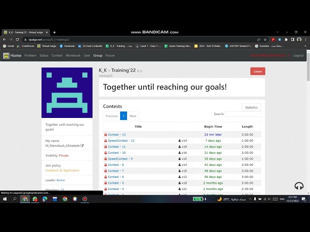Image resolution: width=310 pixels, height=232 pixels.
Task: Click the Next pagination button
Action: pyautogui.click(x=133, y=116)
